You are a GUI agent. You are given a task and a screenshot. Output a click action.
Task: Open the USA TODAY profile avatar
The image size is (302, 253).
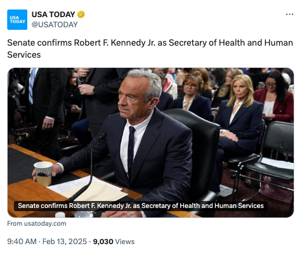coord(17,20)
